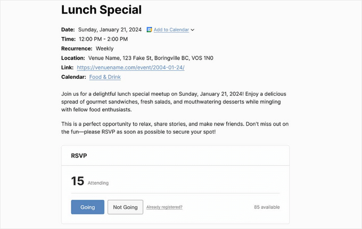362x229 pixels.
Task: Click the Lunch Special heading
Action: (101, 10)
